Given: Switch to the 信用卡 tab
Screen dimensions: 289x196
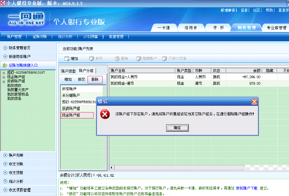Looking at the screenshot, I should (x=191, y=28).
